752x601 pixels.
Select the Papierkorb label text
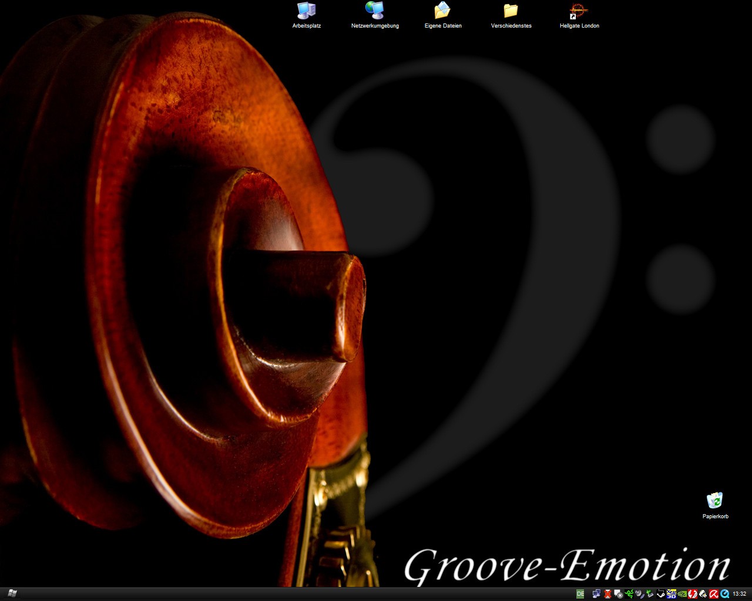click(715, 516)
